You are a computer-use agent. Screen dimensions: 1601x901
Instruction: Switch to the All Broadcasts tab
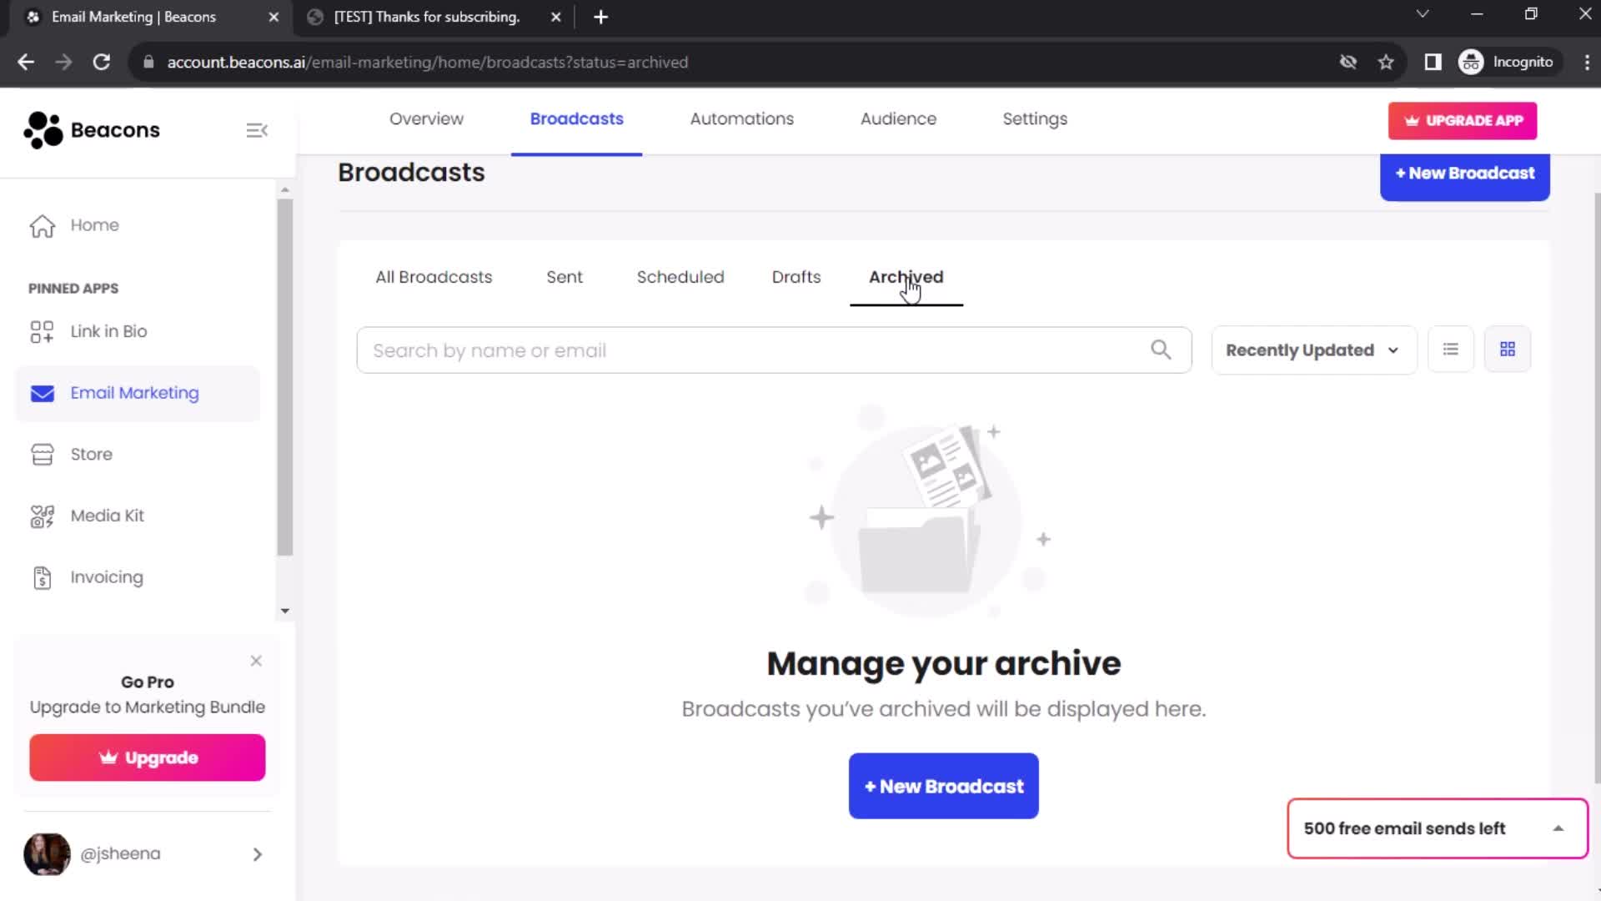point(434,276)
